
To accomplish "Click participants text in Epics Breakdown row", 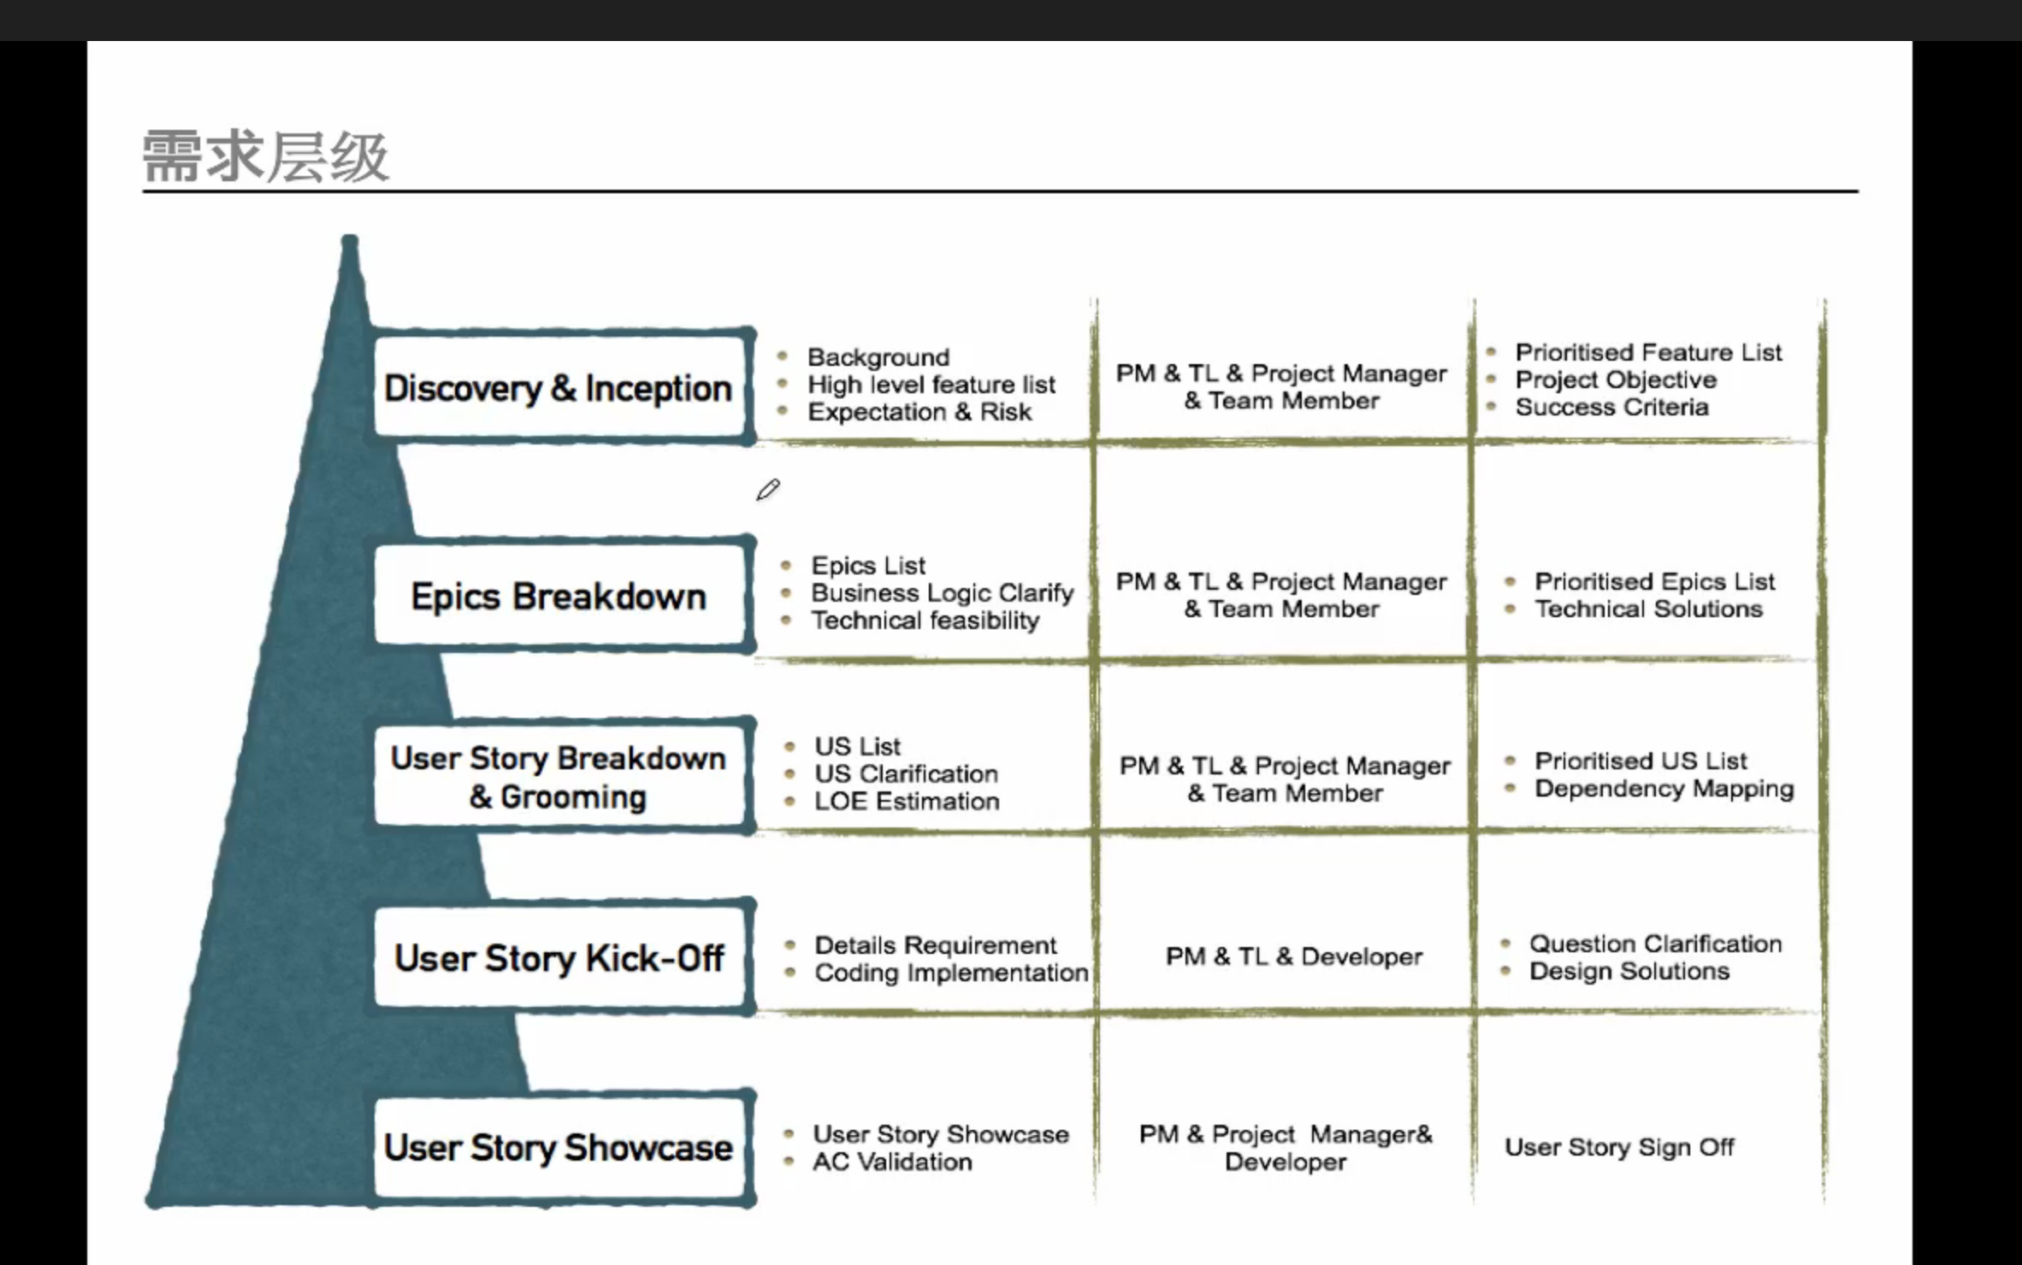I will 1281,595.
